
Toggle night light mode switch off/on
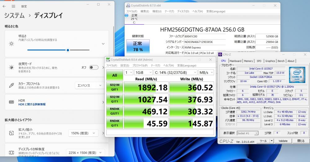tap(94, 68)
